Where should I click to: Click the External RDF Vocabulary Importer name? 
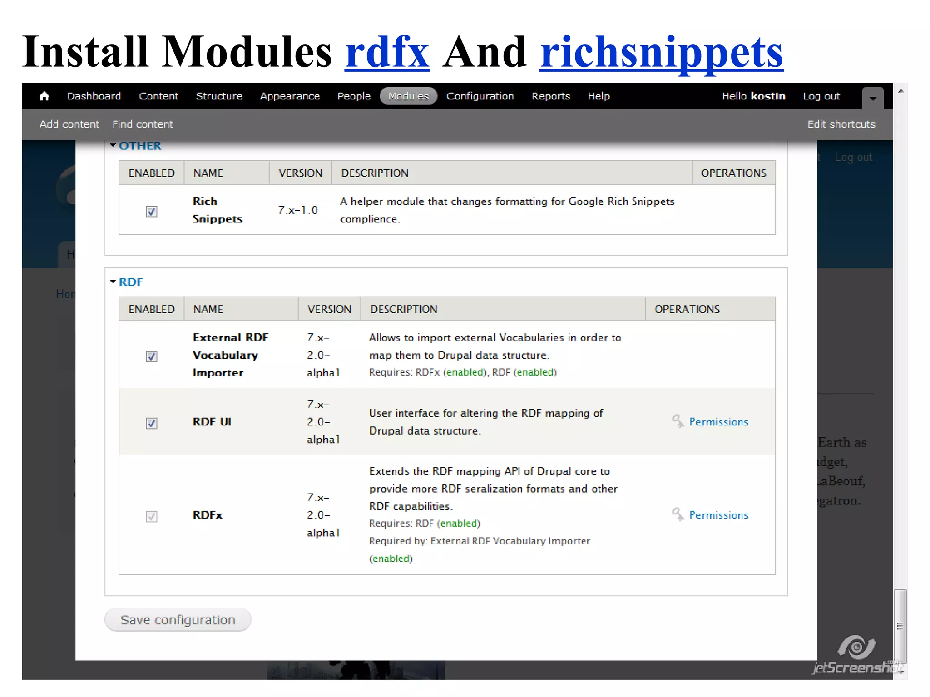click(x=230, y=355)
